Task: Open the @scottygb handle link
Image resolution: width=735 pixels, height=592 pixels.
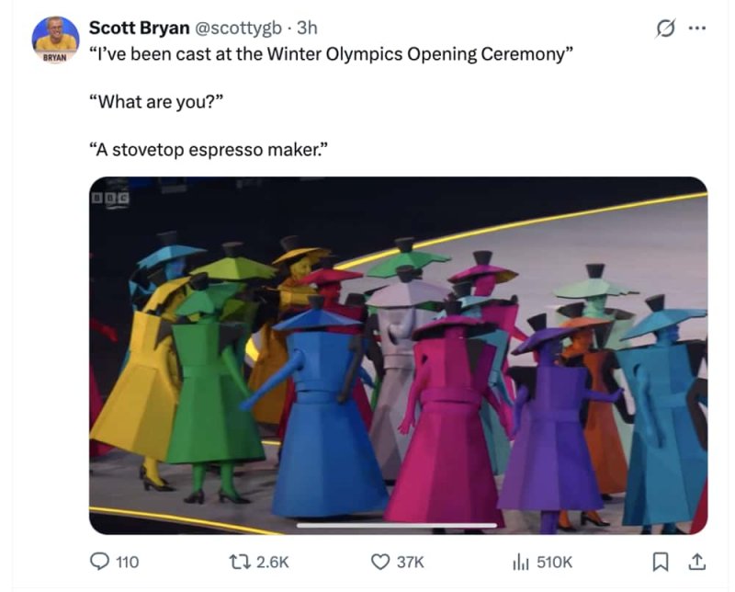Action: coord(238,28)
